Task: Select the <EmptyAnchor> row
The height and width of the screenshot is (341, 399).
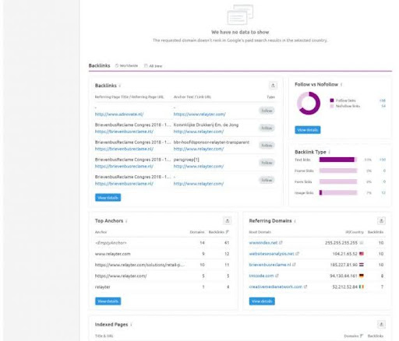Action: click(163, 243)
